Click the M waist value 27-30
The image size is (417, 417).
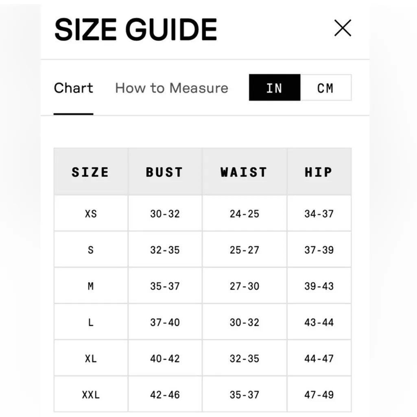coord(244,286)
